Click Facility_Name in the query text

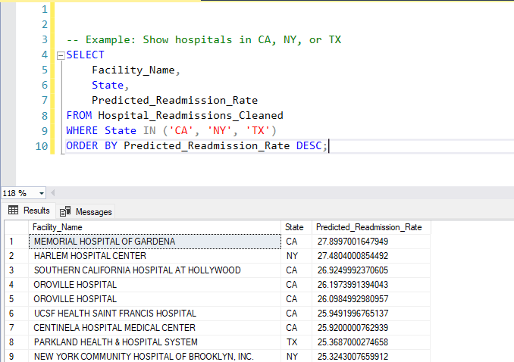(x=133, y=70)
